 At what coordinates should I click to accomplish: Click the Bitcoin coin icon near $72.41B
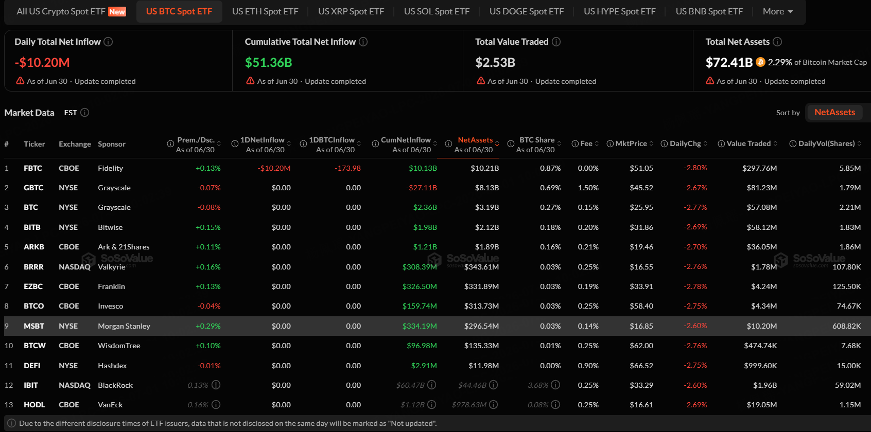(760, 62)
